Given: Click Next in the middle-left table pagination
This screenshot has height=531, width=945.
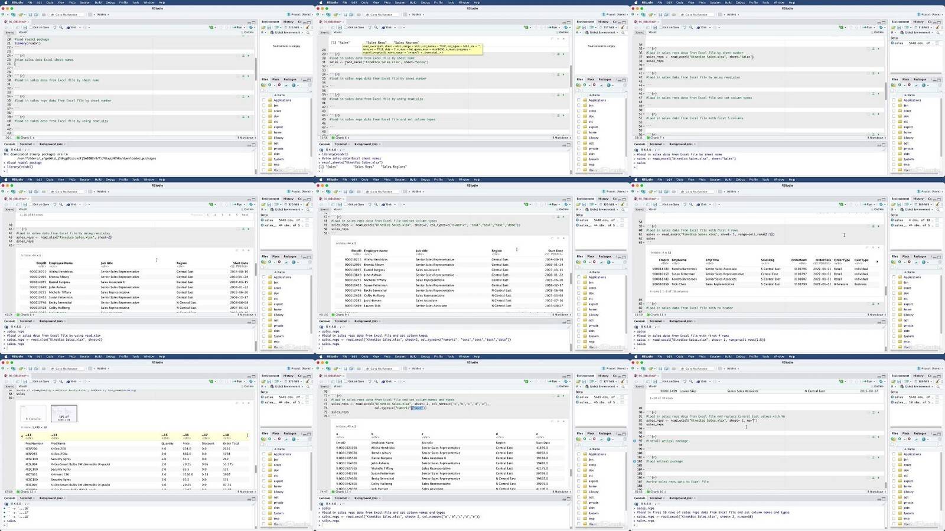Looking at the screenshot, I should [x=245, y=214].
